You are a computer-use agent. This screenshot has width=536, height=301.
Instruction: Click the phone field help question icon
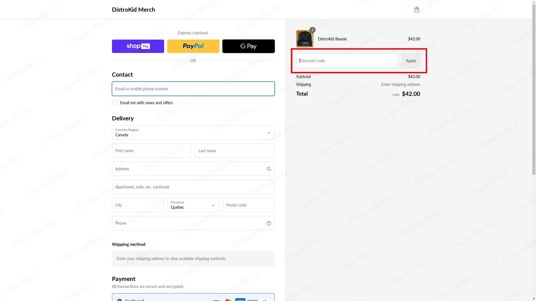[269, 223]
